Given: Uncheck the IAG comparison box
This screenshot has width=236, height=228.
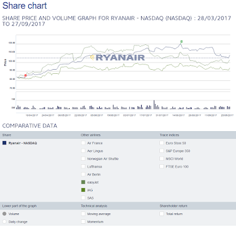Looking at the screenshot, I should tap(83, 190).
